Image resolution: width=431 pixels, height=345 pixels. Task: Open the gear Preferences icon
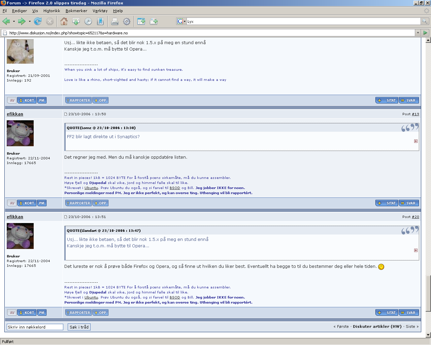127,22
